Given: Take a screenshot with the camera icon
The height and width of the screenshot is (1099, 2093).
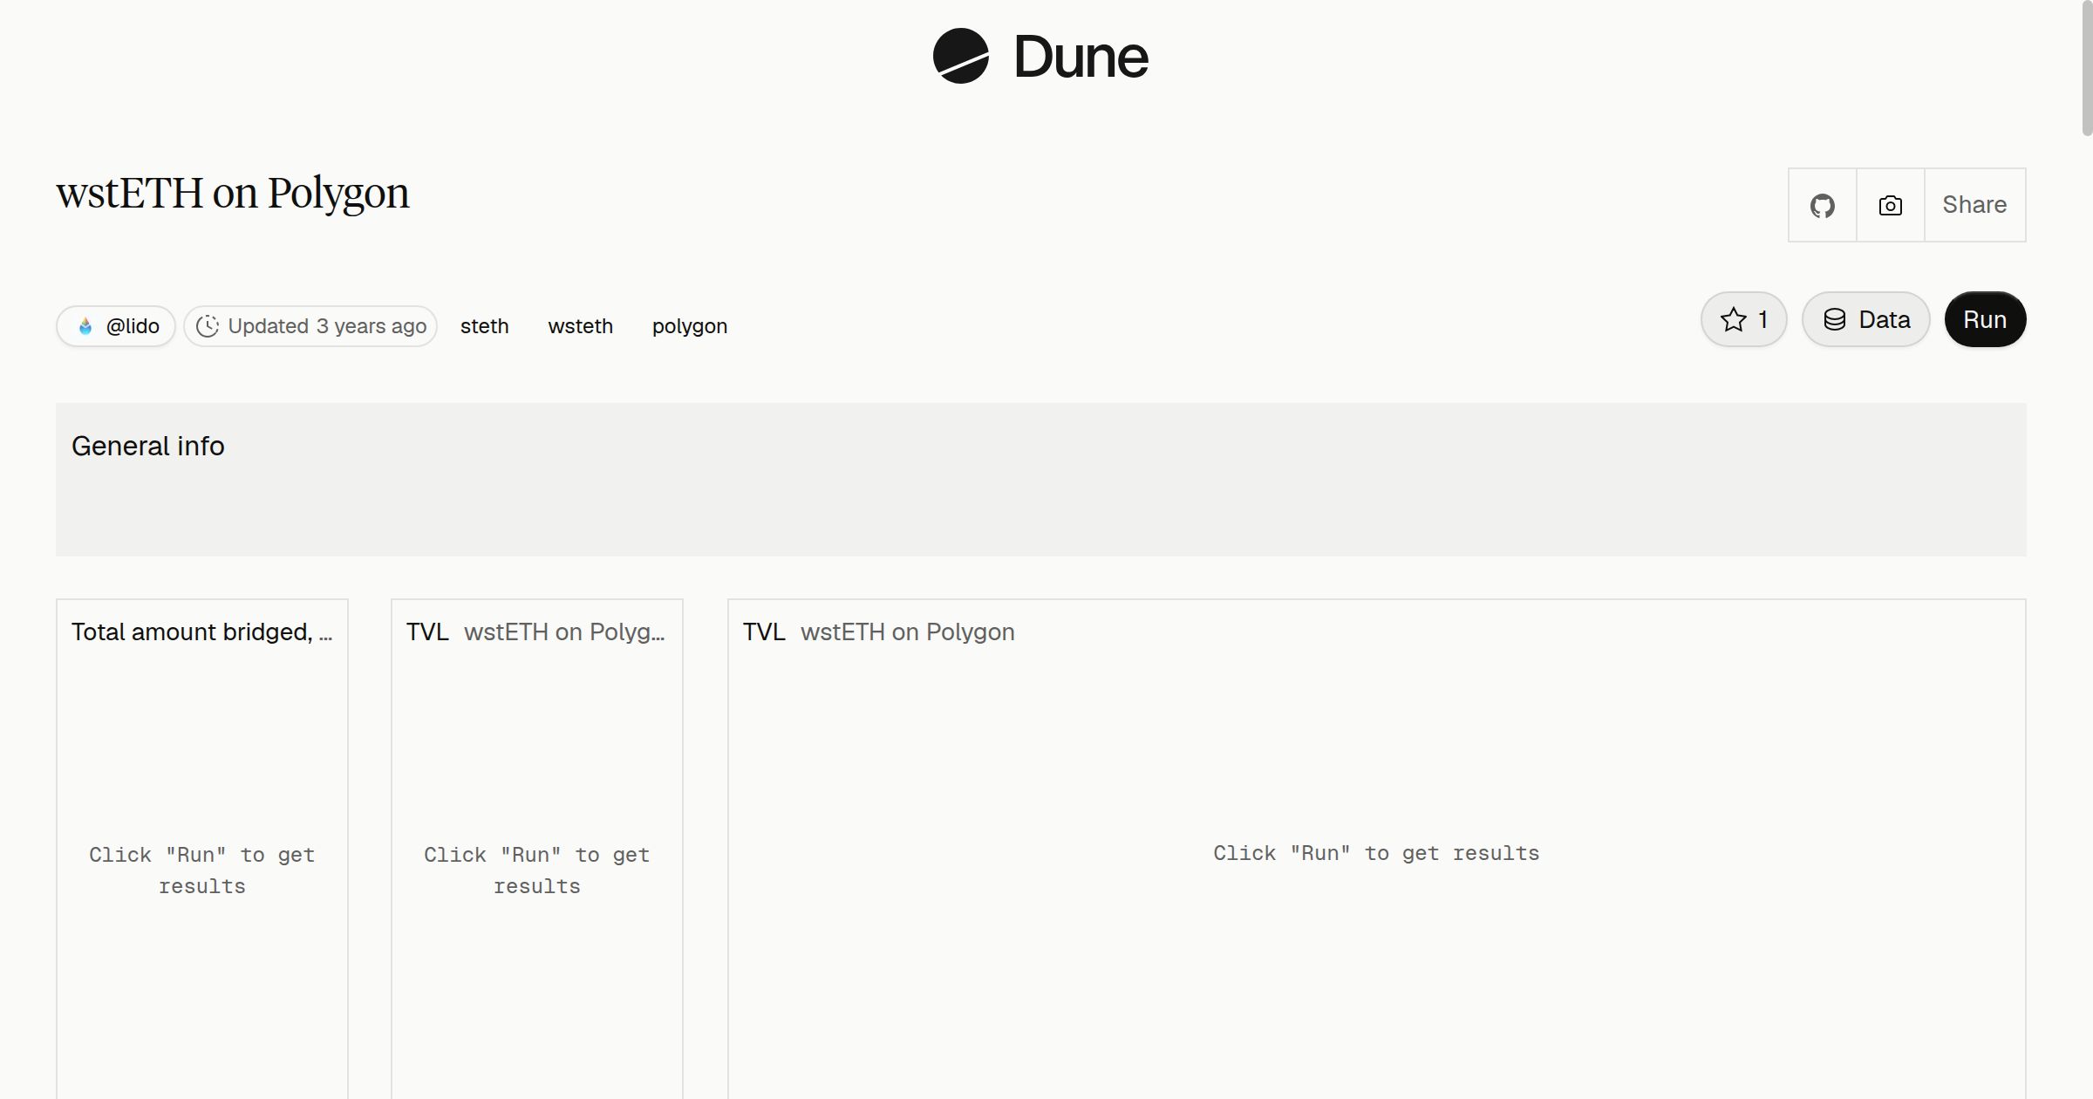Looking at the screenshot, I should tap(1891, 205).
